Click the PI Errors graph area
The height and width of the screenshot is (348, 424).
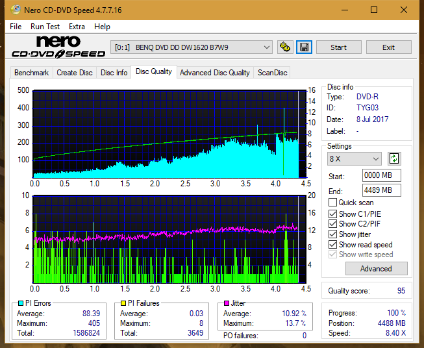170,134
